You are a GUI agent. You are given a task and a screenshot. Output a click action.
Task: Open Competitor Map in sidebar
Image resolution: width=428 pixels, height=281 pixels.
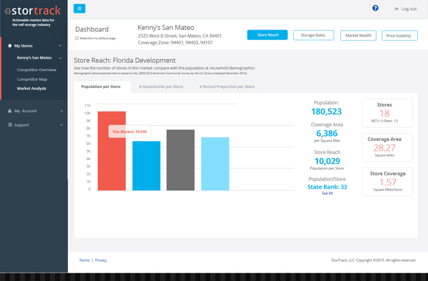click(x=32, y=79)
